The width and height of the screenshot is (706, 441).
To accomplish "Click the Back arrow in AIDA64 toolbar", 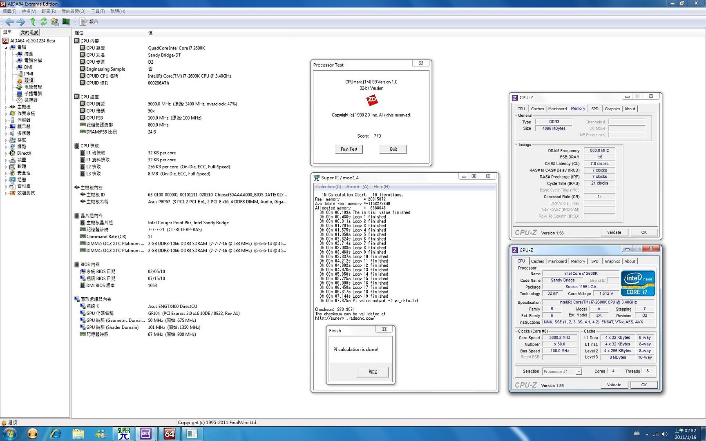I will pos(9,22).
